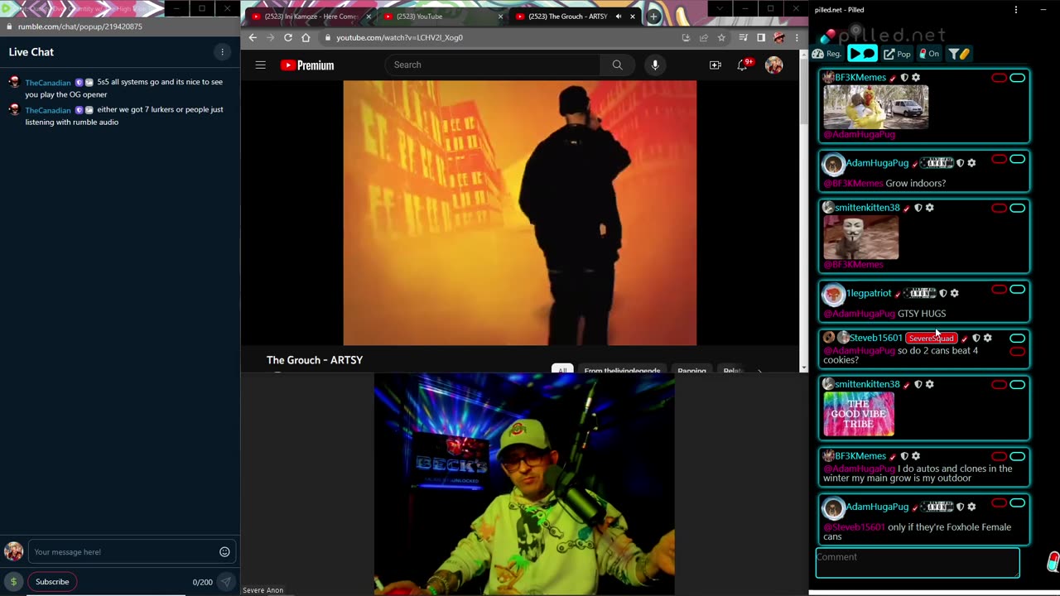The image size is (1060, 596).
Task: Install app icon in the address bar
Action: (x=686, y=37)
